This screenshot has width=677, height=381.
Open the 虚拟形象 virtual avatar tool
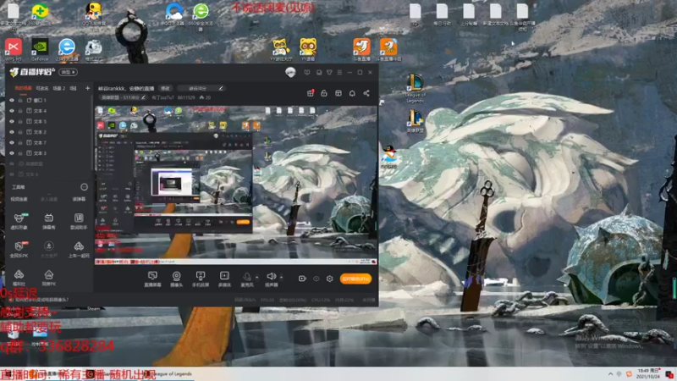tap(19, 221)
